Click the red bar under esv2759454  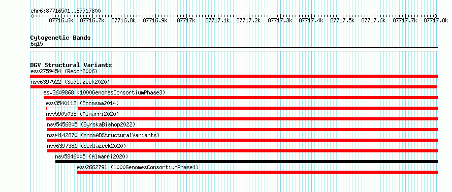click(234, 76)
